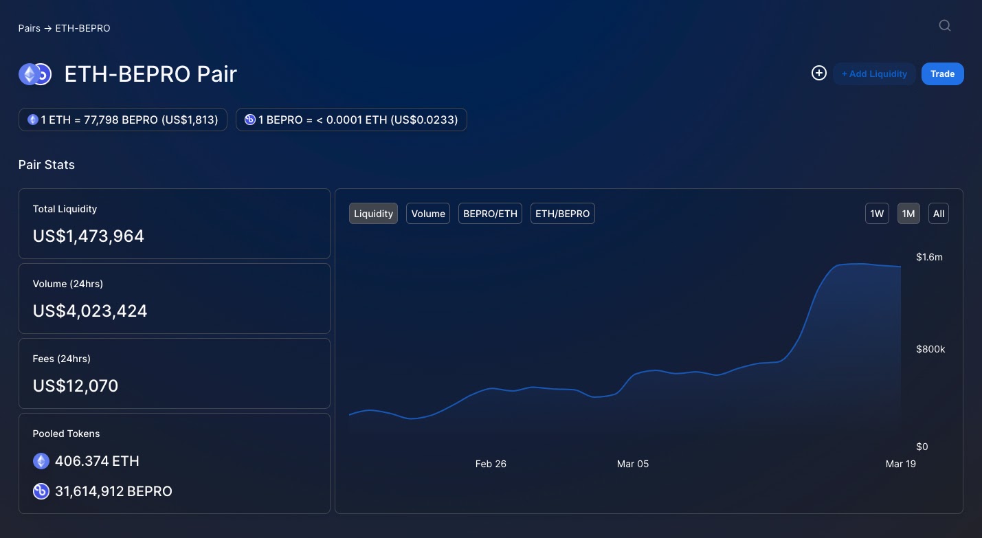Go back to Pairs via breadcrumb
This screenshot has width=982, height=538.
pos(30,28)
